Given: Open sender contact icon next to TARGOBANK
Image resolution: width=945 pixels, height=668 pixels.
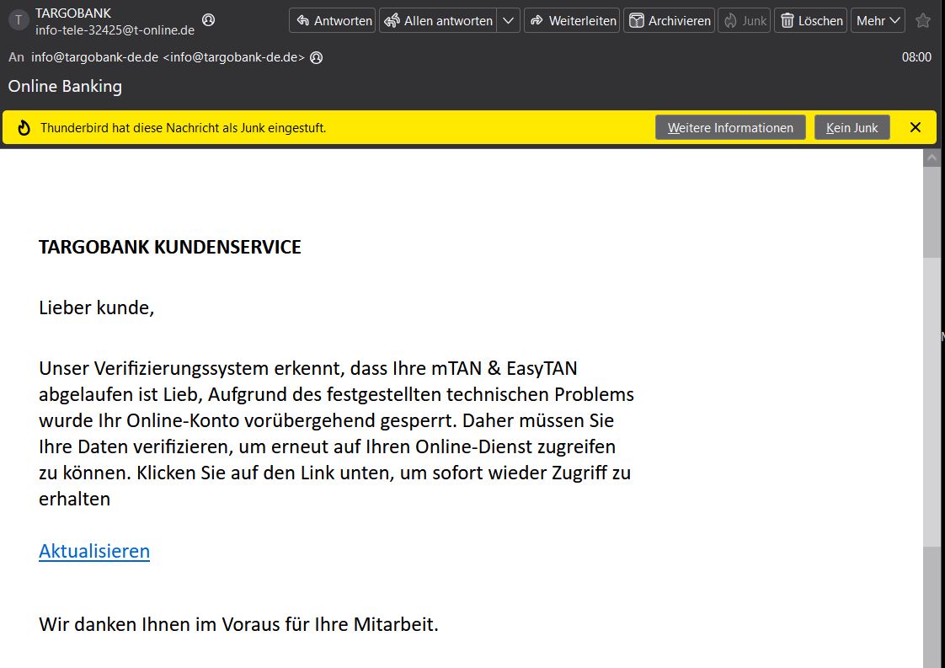Looking at the screenshot, I should tap(209, 20).
